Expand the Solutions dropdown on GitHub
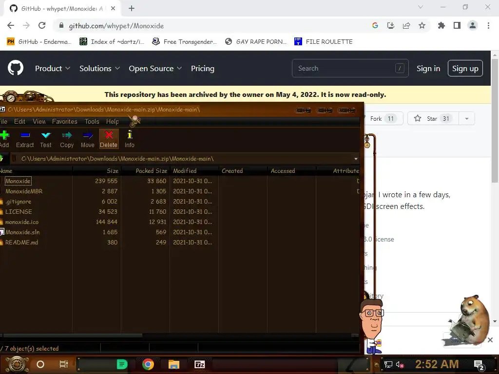499x374 pixels. (x=99, y=68)
